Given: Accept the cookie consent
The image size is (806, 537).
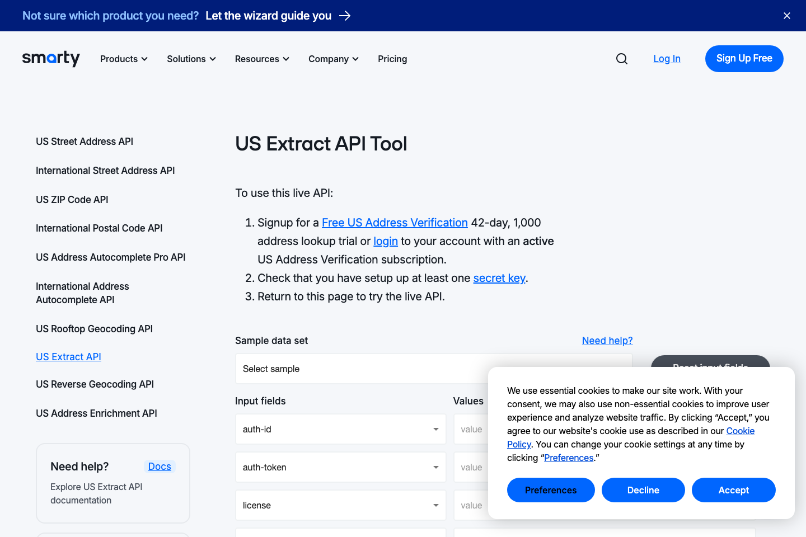Looking at the screenshot, I should click(x=733, y=490).
